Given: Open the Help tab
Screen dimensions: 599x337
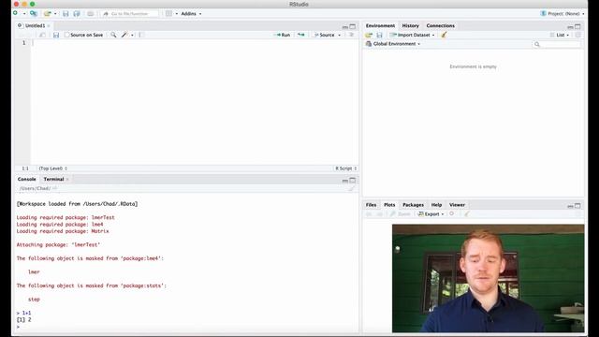Looking at the screenshot, I should 436,205.
